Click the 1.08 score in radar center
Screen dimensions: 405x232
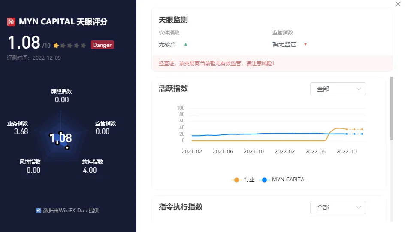[x=60, y=138]
